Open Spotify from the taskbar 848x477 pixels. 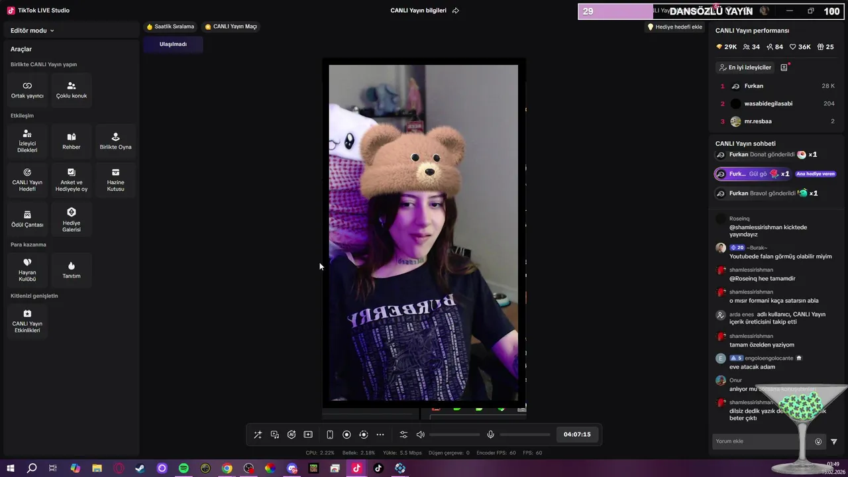[x=184, y=468]
